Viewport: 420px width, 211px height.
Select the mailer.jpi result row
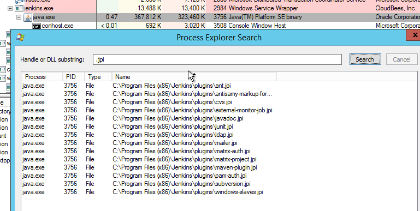tap(150, 143)
